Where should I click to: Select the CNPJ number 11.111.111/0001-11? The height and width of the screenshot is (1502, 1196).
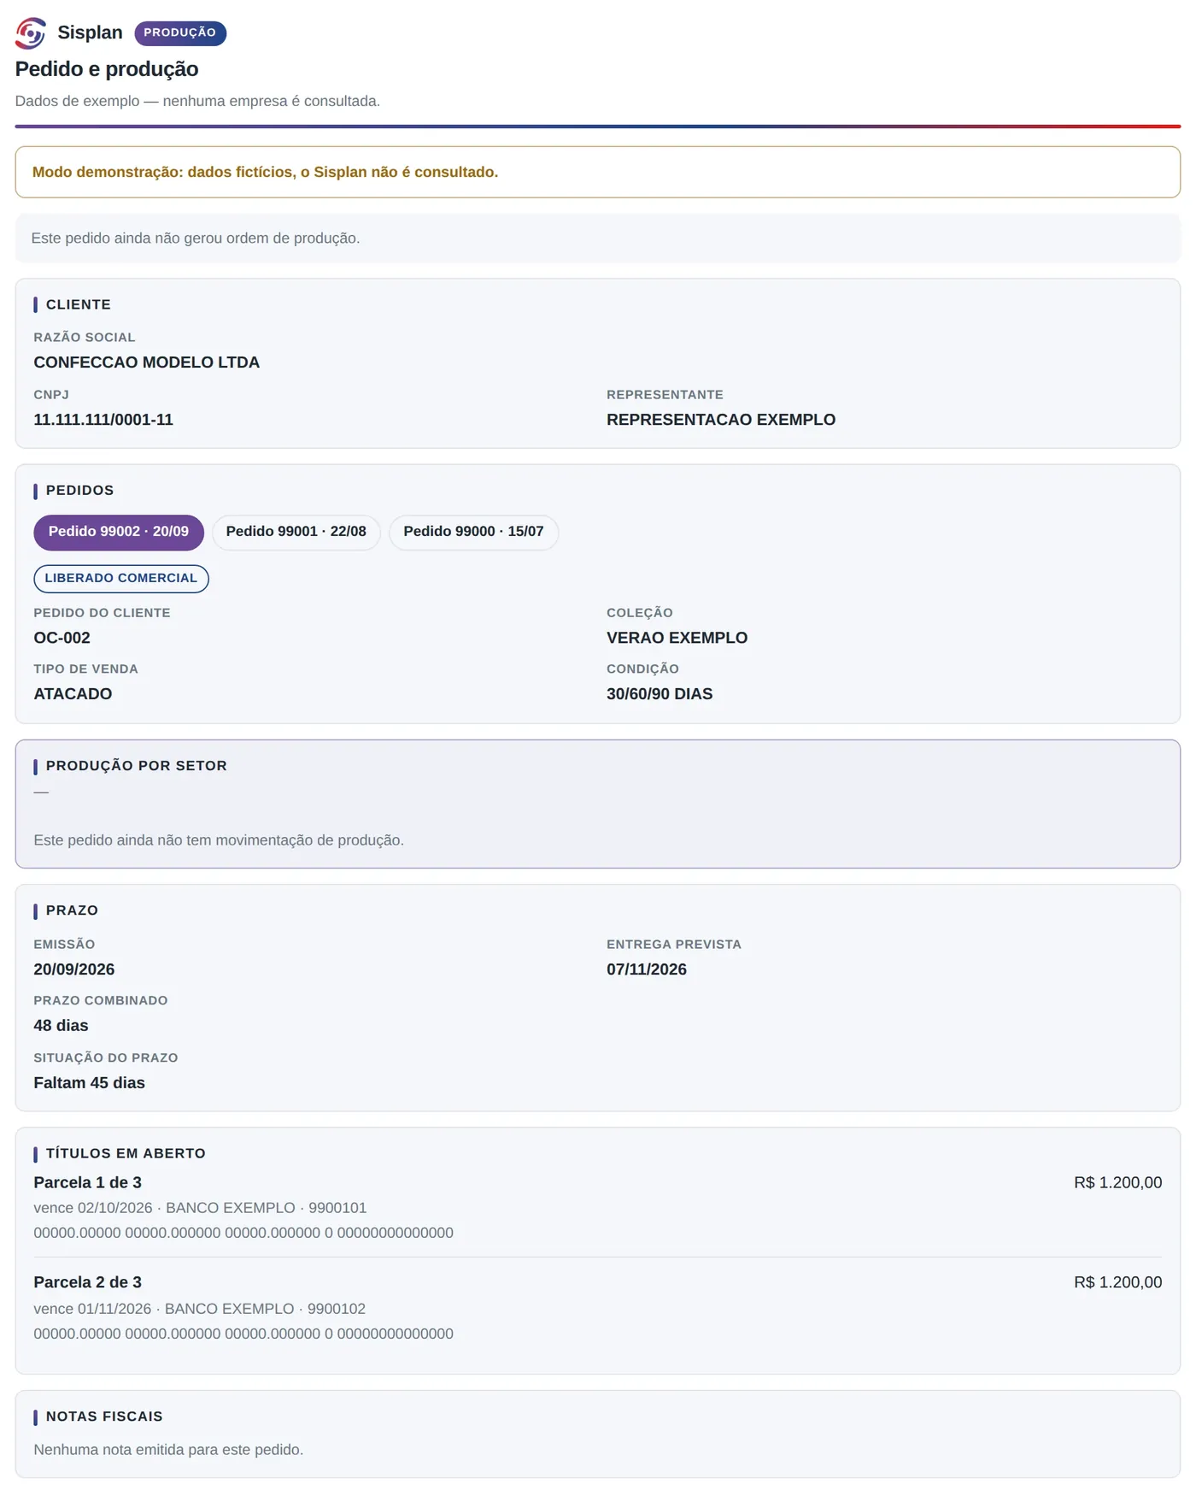coord(103,420)
